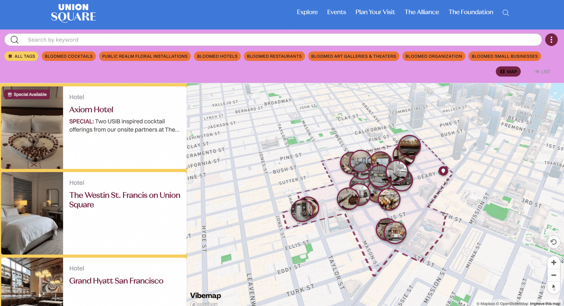Viewport: 564px width, 306px height.
Task: Filter by Bloomed Art Galleries & Theaters tag
Action: point(354,56)
